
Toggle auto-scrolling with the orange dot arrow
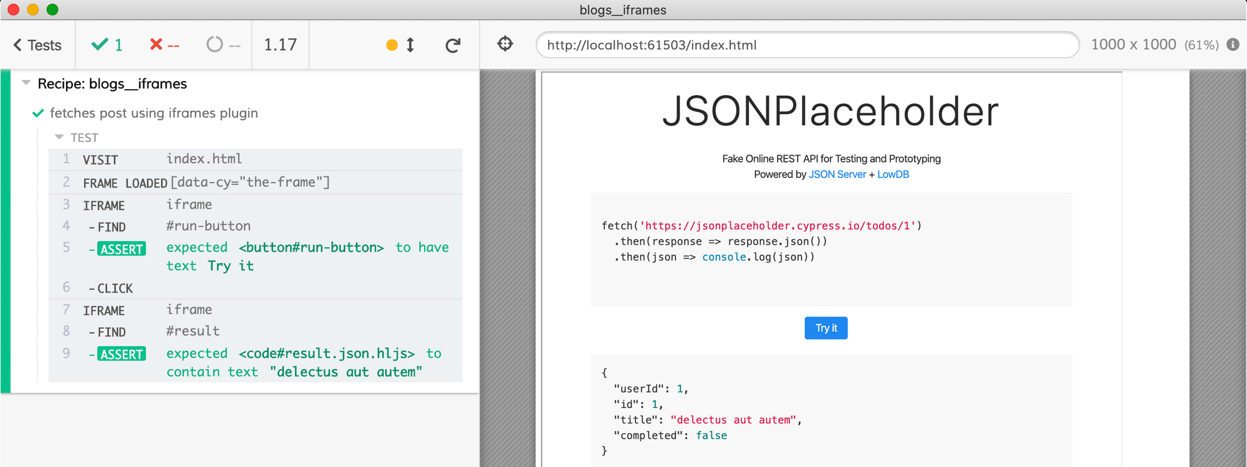pos(400,45)
